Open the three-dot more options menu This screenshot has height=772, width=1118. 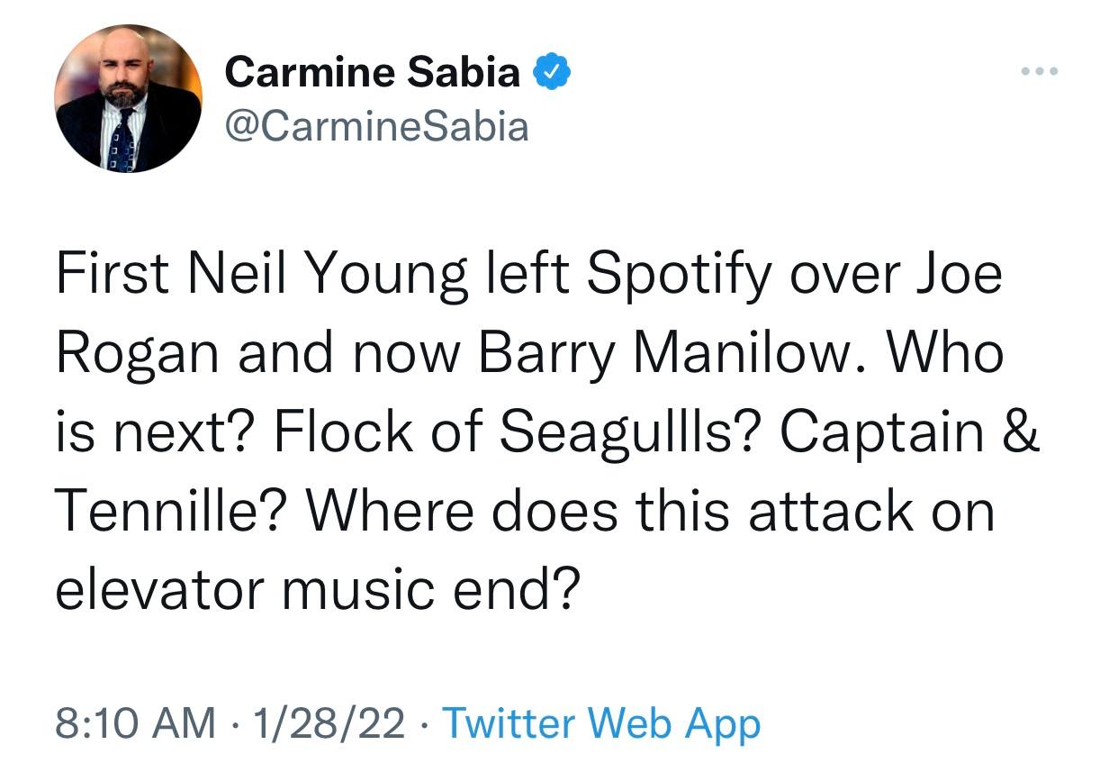1041,70
